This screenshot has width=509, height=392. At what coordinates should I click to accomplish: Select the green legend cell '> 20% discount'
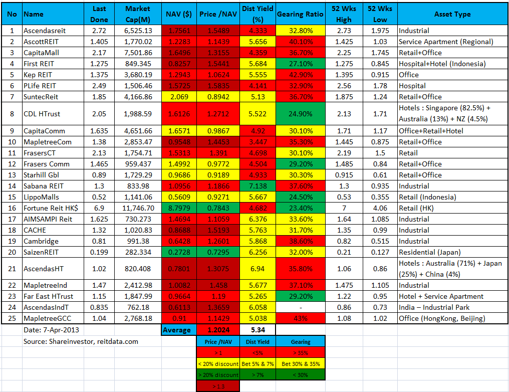tap(218, 375)
